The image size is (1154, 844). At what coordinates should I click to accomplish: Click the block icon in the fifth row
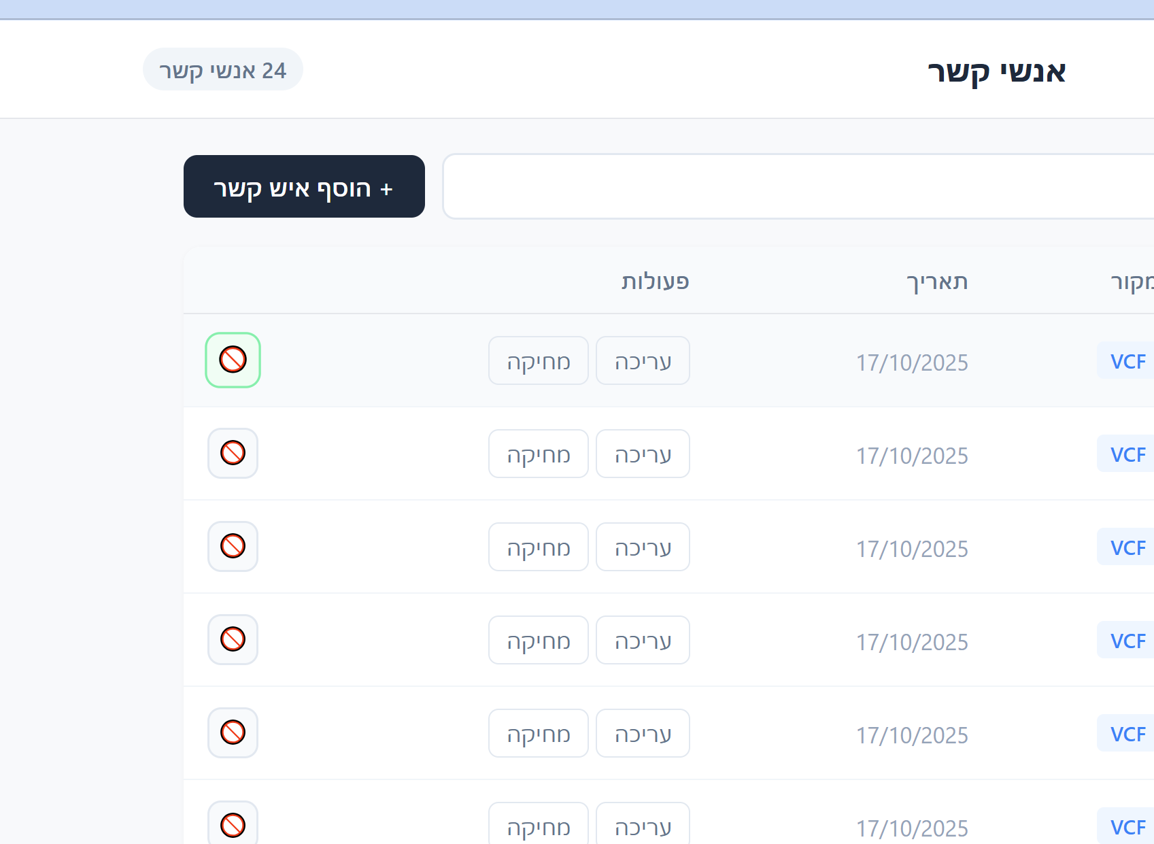(x=233, y=732)
